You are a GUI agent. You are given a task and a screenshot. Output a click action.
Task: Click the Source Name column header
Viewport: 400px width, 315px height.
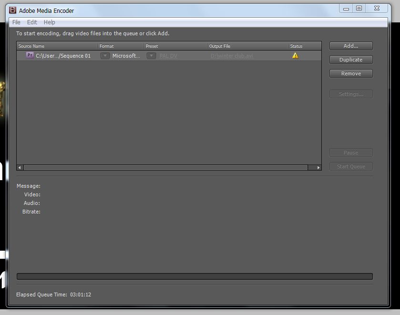[57, 46]
